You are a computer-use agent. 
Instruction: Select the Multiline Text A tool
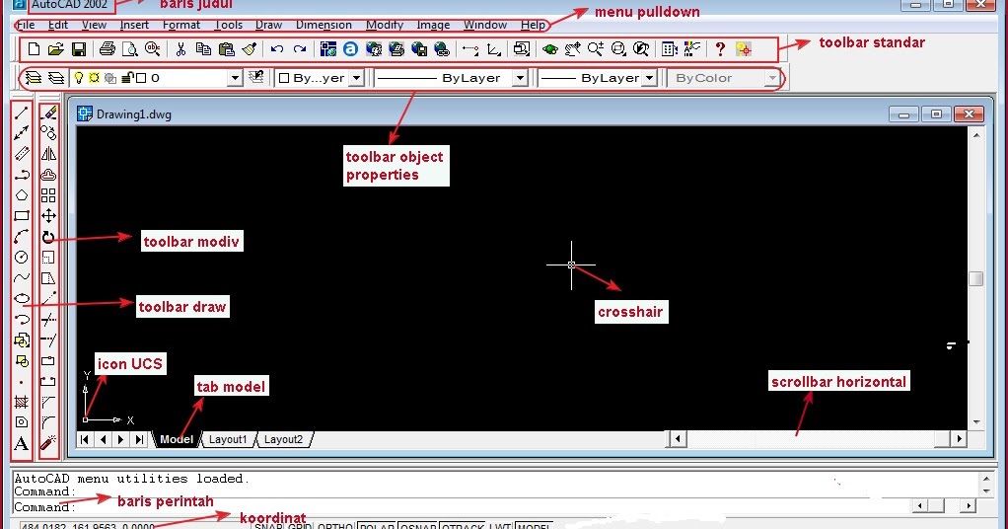(x=22, y=444)
